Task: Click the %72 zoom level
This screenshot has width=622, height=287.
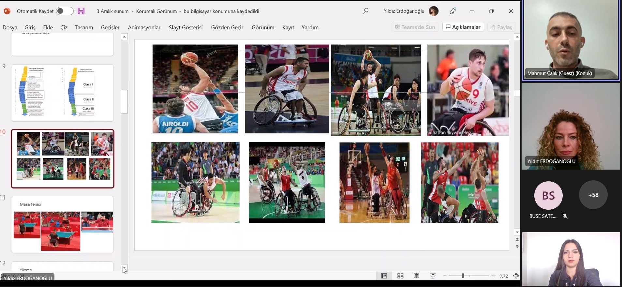Action: [x=504, y=276]
